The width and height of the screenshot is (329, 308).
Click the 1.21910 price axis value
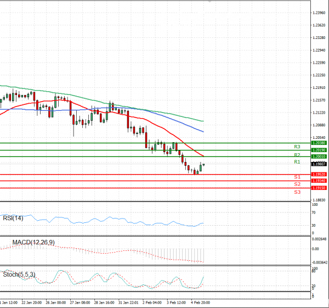click(319, 88)
